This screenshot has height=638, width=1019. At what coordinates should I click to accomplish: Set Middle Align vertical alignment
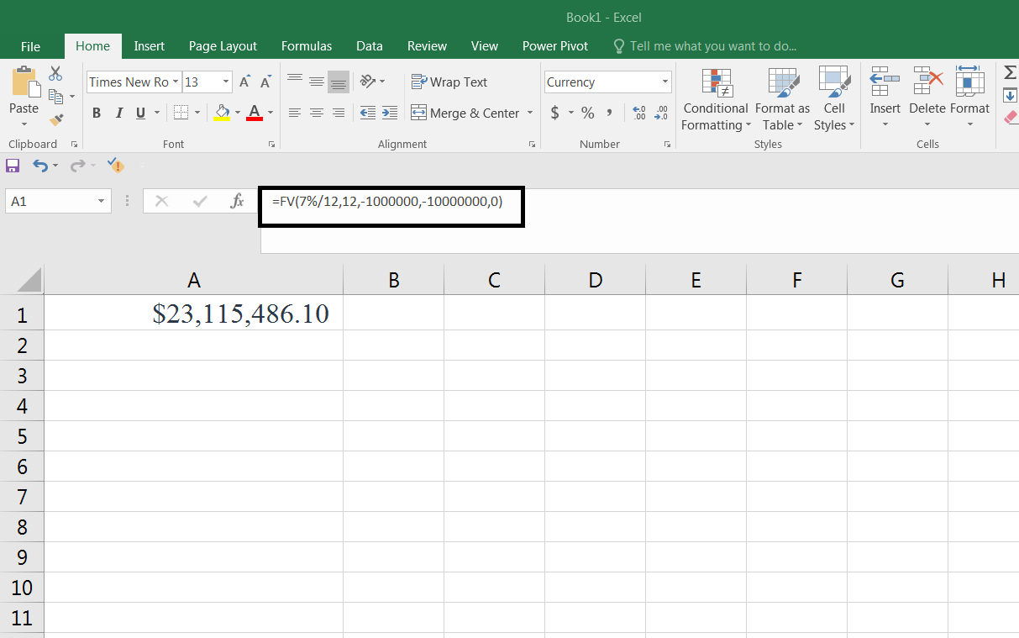(x=317, y=82)
